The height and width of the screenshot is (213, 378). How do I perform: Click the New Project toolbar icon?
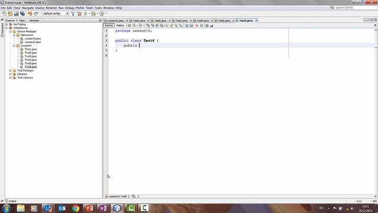tap(10, 14)
